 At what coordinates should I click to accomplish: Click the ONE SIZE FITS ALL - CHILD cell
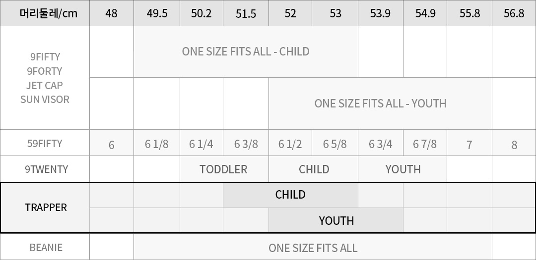click(x=246, y=52)
